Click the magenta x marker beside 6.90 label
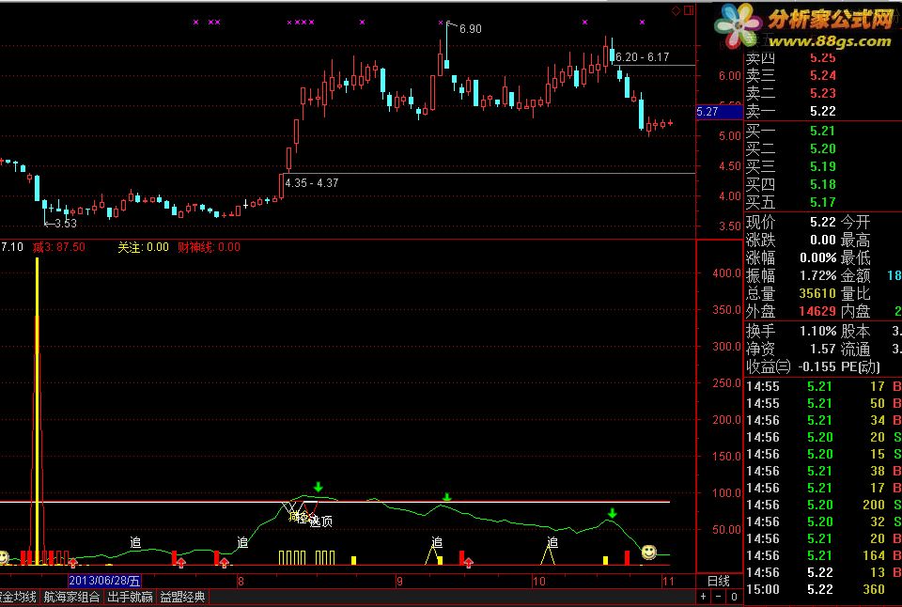The image size is (902, 607). coord(441,23)
